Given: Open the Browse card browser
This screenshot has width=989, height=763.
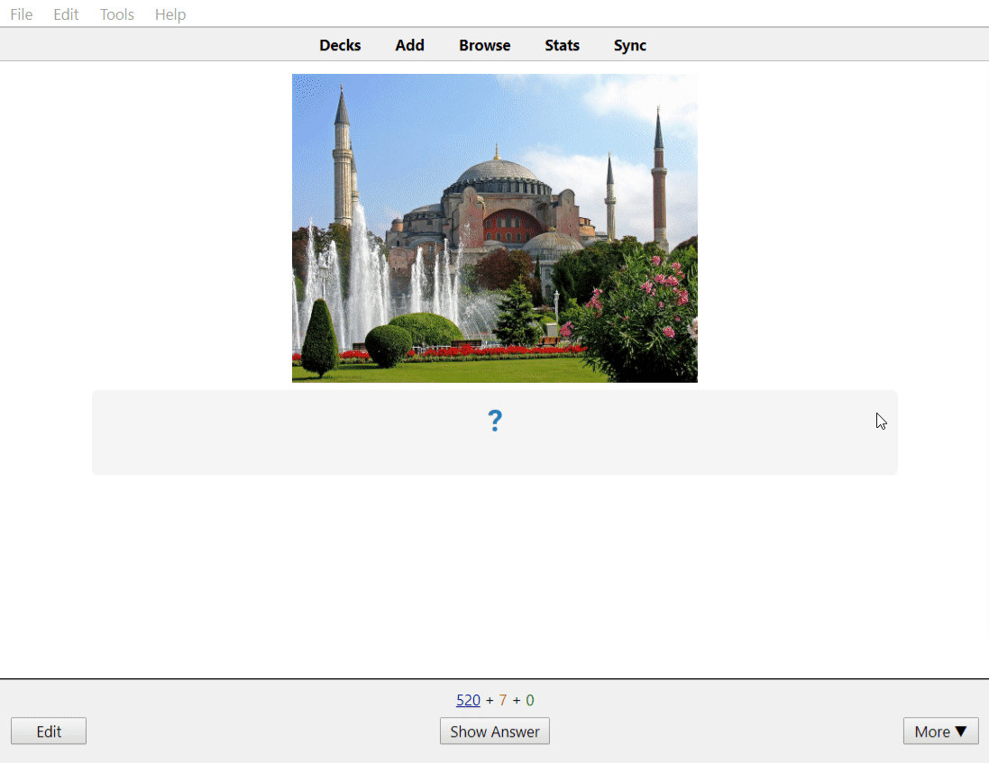Looking at the screenshot, I should 484,45.
